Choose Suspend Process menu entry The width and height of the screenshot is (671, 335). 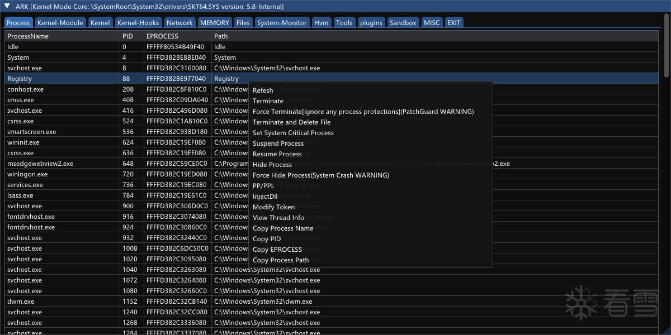click(x=370, y=143)
